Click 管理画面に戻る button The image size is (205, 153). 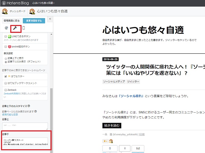click(12, 21)
